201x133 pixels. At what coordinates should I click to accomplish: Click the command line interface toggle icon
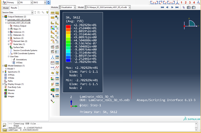pos(5,130)
